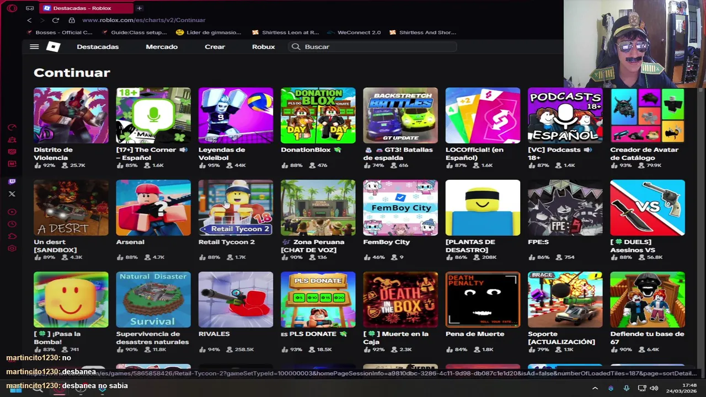706x397 pixels.
Task: Open the Crear navigation tab
Action: pos(215,47)
